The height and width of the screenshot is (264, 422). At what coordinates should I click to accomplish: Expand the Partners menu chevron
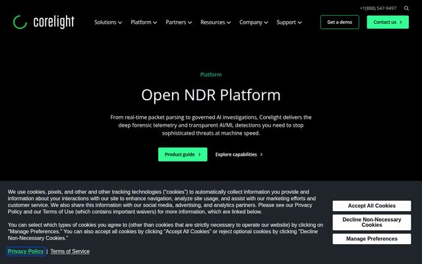pyautogui.click(x=190, y=22)
